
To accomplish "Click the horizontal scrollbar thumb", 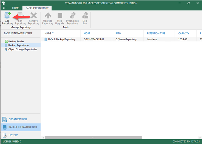I will tap(93, 138).
